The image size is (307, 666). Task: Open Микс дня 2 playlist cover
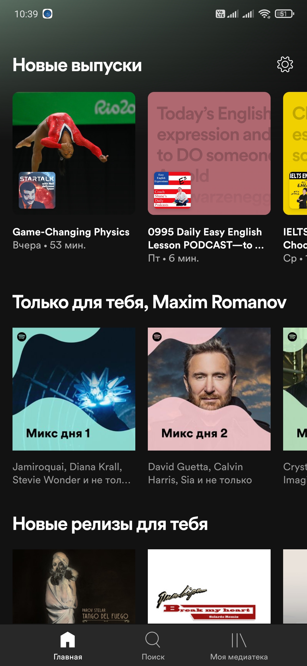coord(209,389)
